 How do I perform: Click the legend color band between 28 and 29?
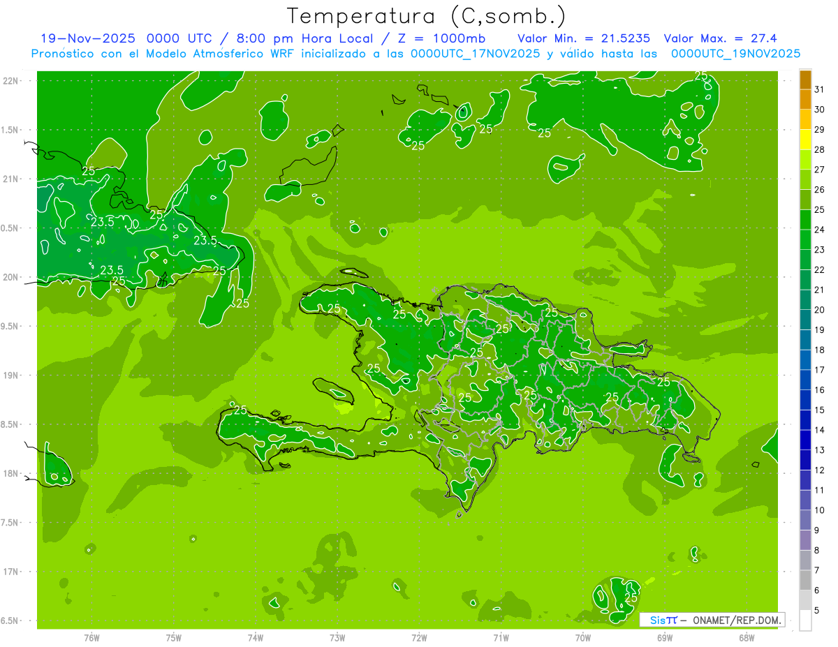coord(805,140)
